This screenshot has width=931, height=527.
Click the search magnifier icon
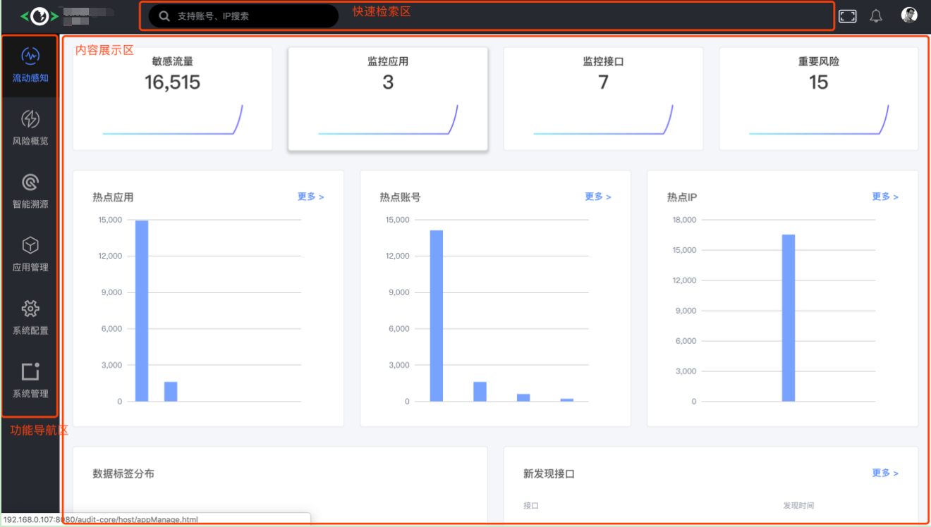(x=164, y=15)
